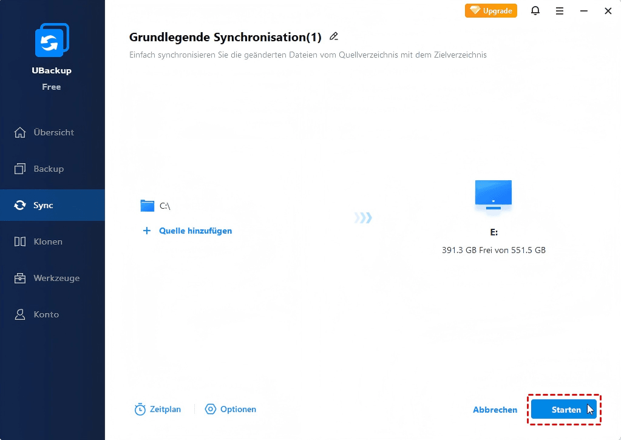Click the UBackup logo icon
The width and height of the screenshot is (621, 440).
point(52,41)
